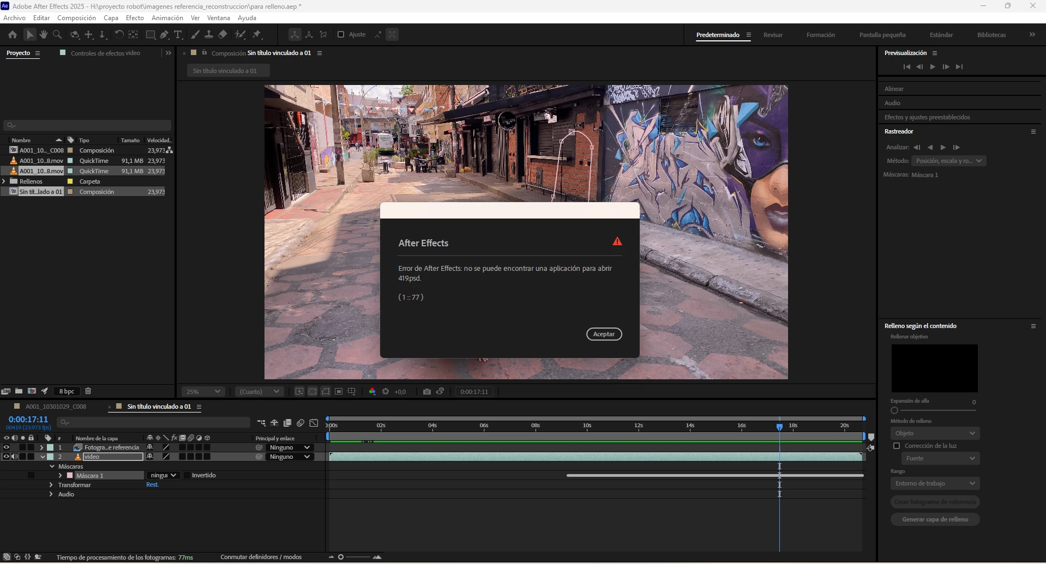Open the Graph Editor in timeline
Image resolution: width=1046 pixels, height=564 pixels.
pyautogui.click(x=314, y=422)
